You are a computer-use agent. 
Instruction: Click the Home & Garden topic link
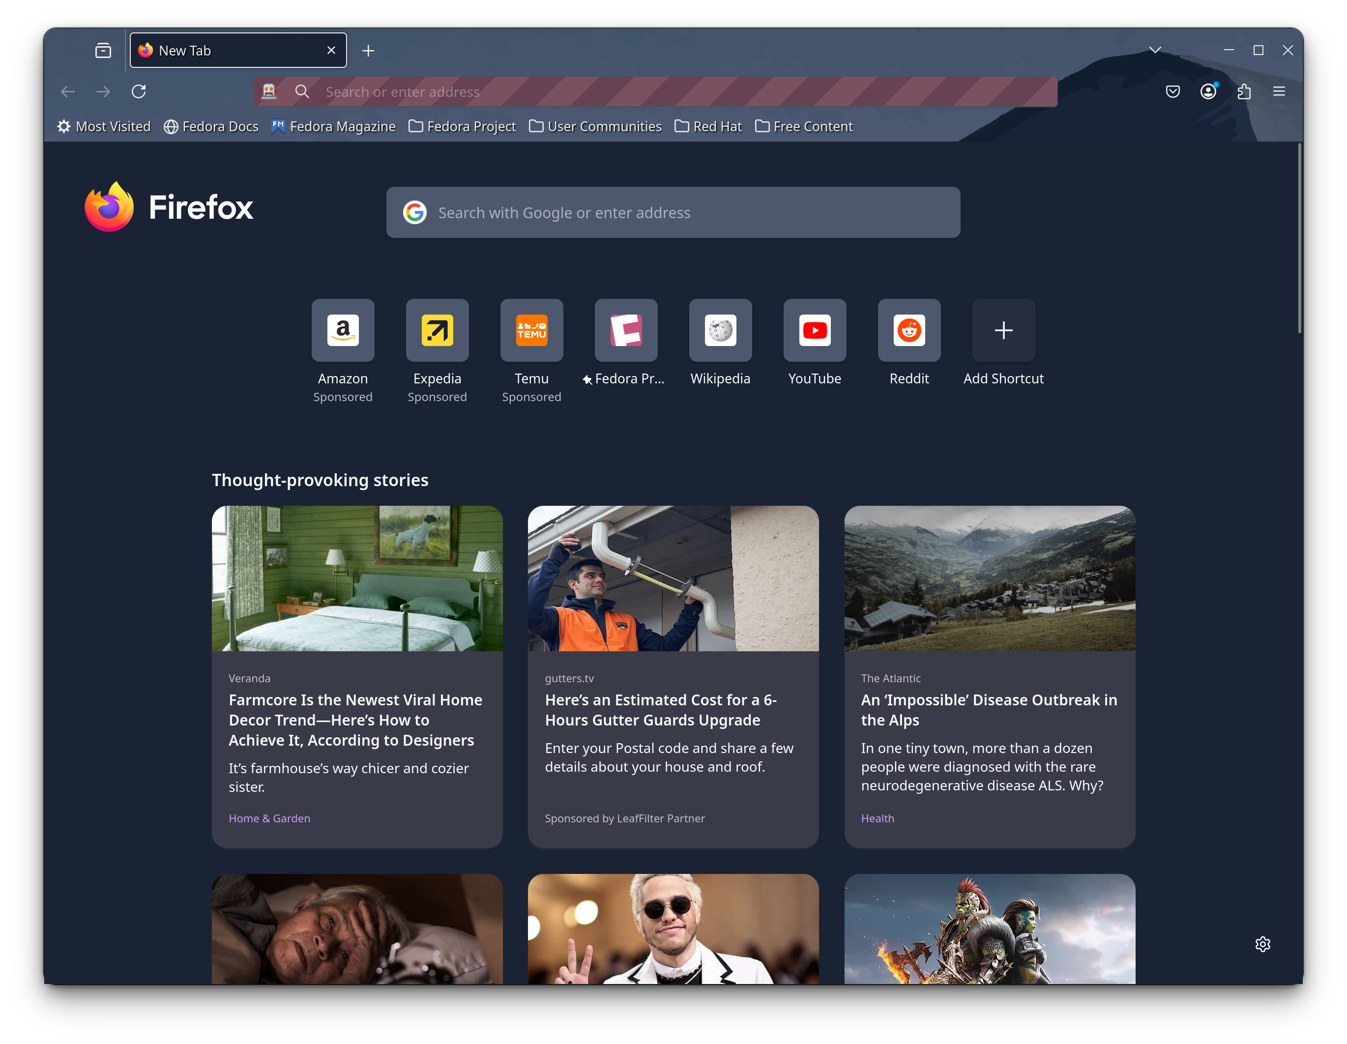point(269,818)
